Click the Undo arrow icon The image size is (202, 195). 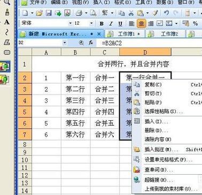pyautogui.click(x=166, y=13)
